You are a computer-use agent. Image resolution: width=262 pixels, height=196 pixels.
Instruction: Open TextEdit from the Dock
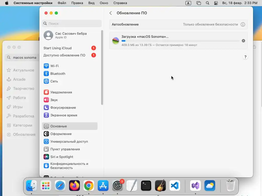click(x=132, y=186)
